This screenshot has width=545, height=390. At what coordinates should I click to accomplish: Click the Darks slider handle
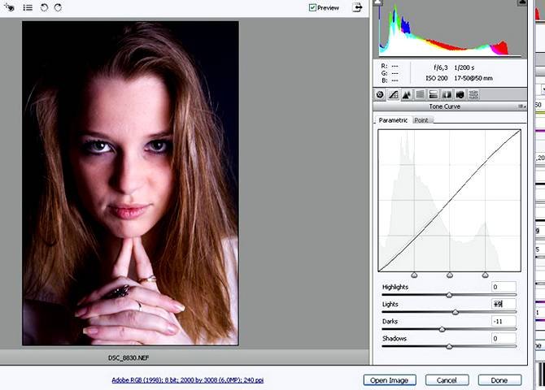(x=442, y=329)
